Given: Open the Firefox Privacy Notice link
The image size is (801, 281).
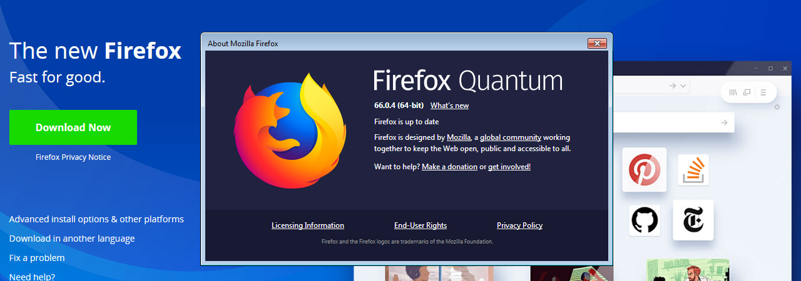Looking at the screenshot, I should click(73, 157).
